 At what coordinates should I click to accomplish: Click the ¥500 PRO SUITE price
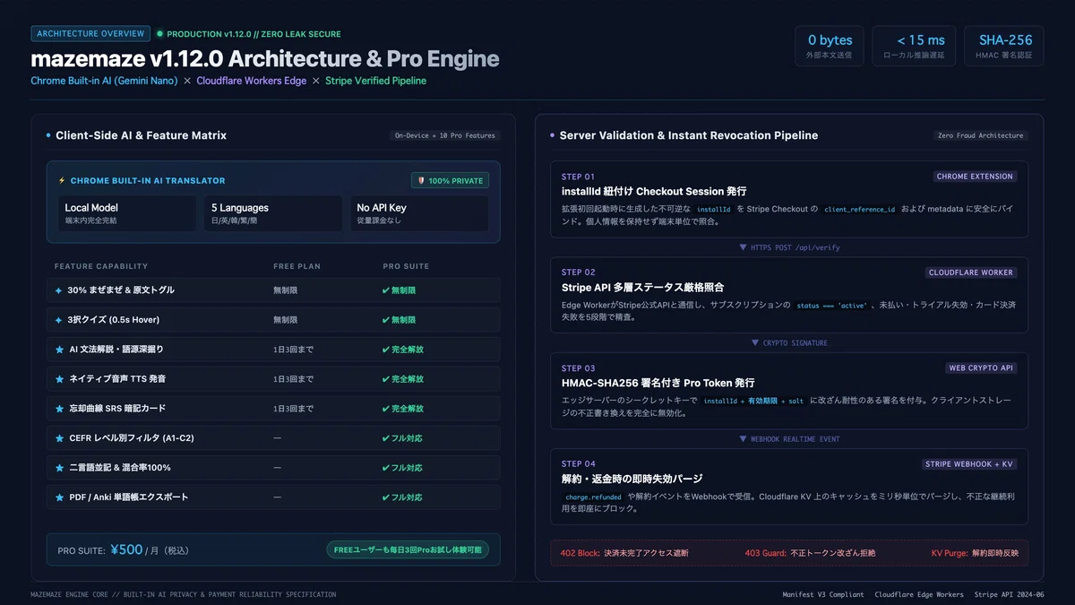click(x=126, y=549)
